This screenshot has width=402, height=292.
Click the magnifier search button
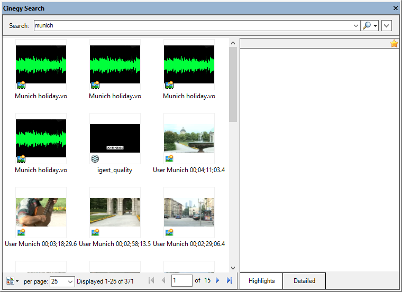click(367, 25)
